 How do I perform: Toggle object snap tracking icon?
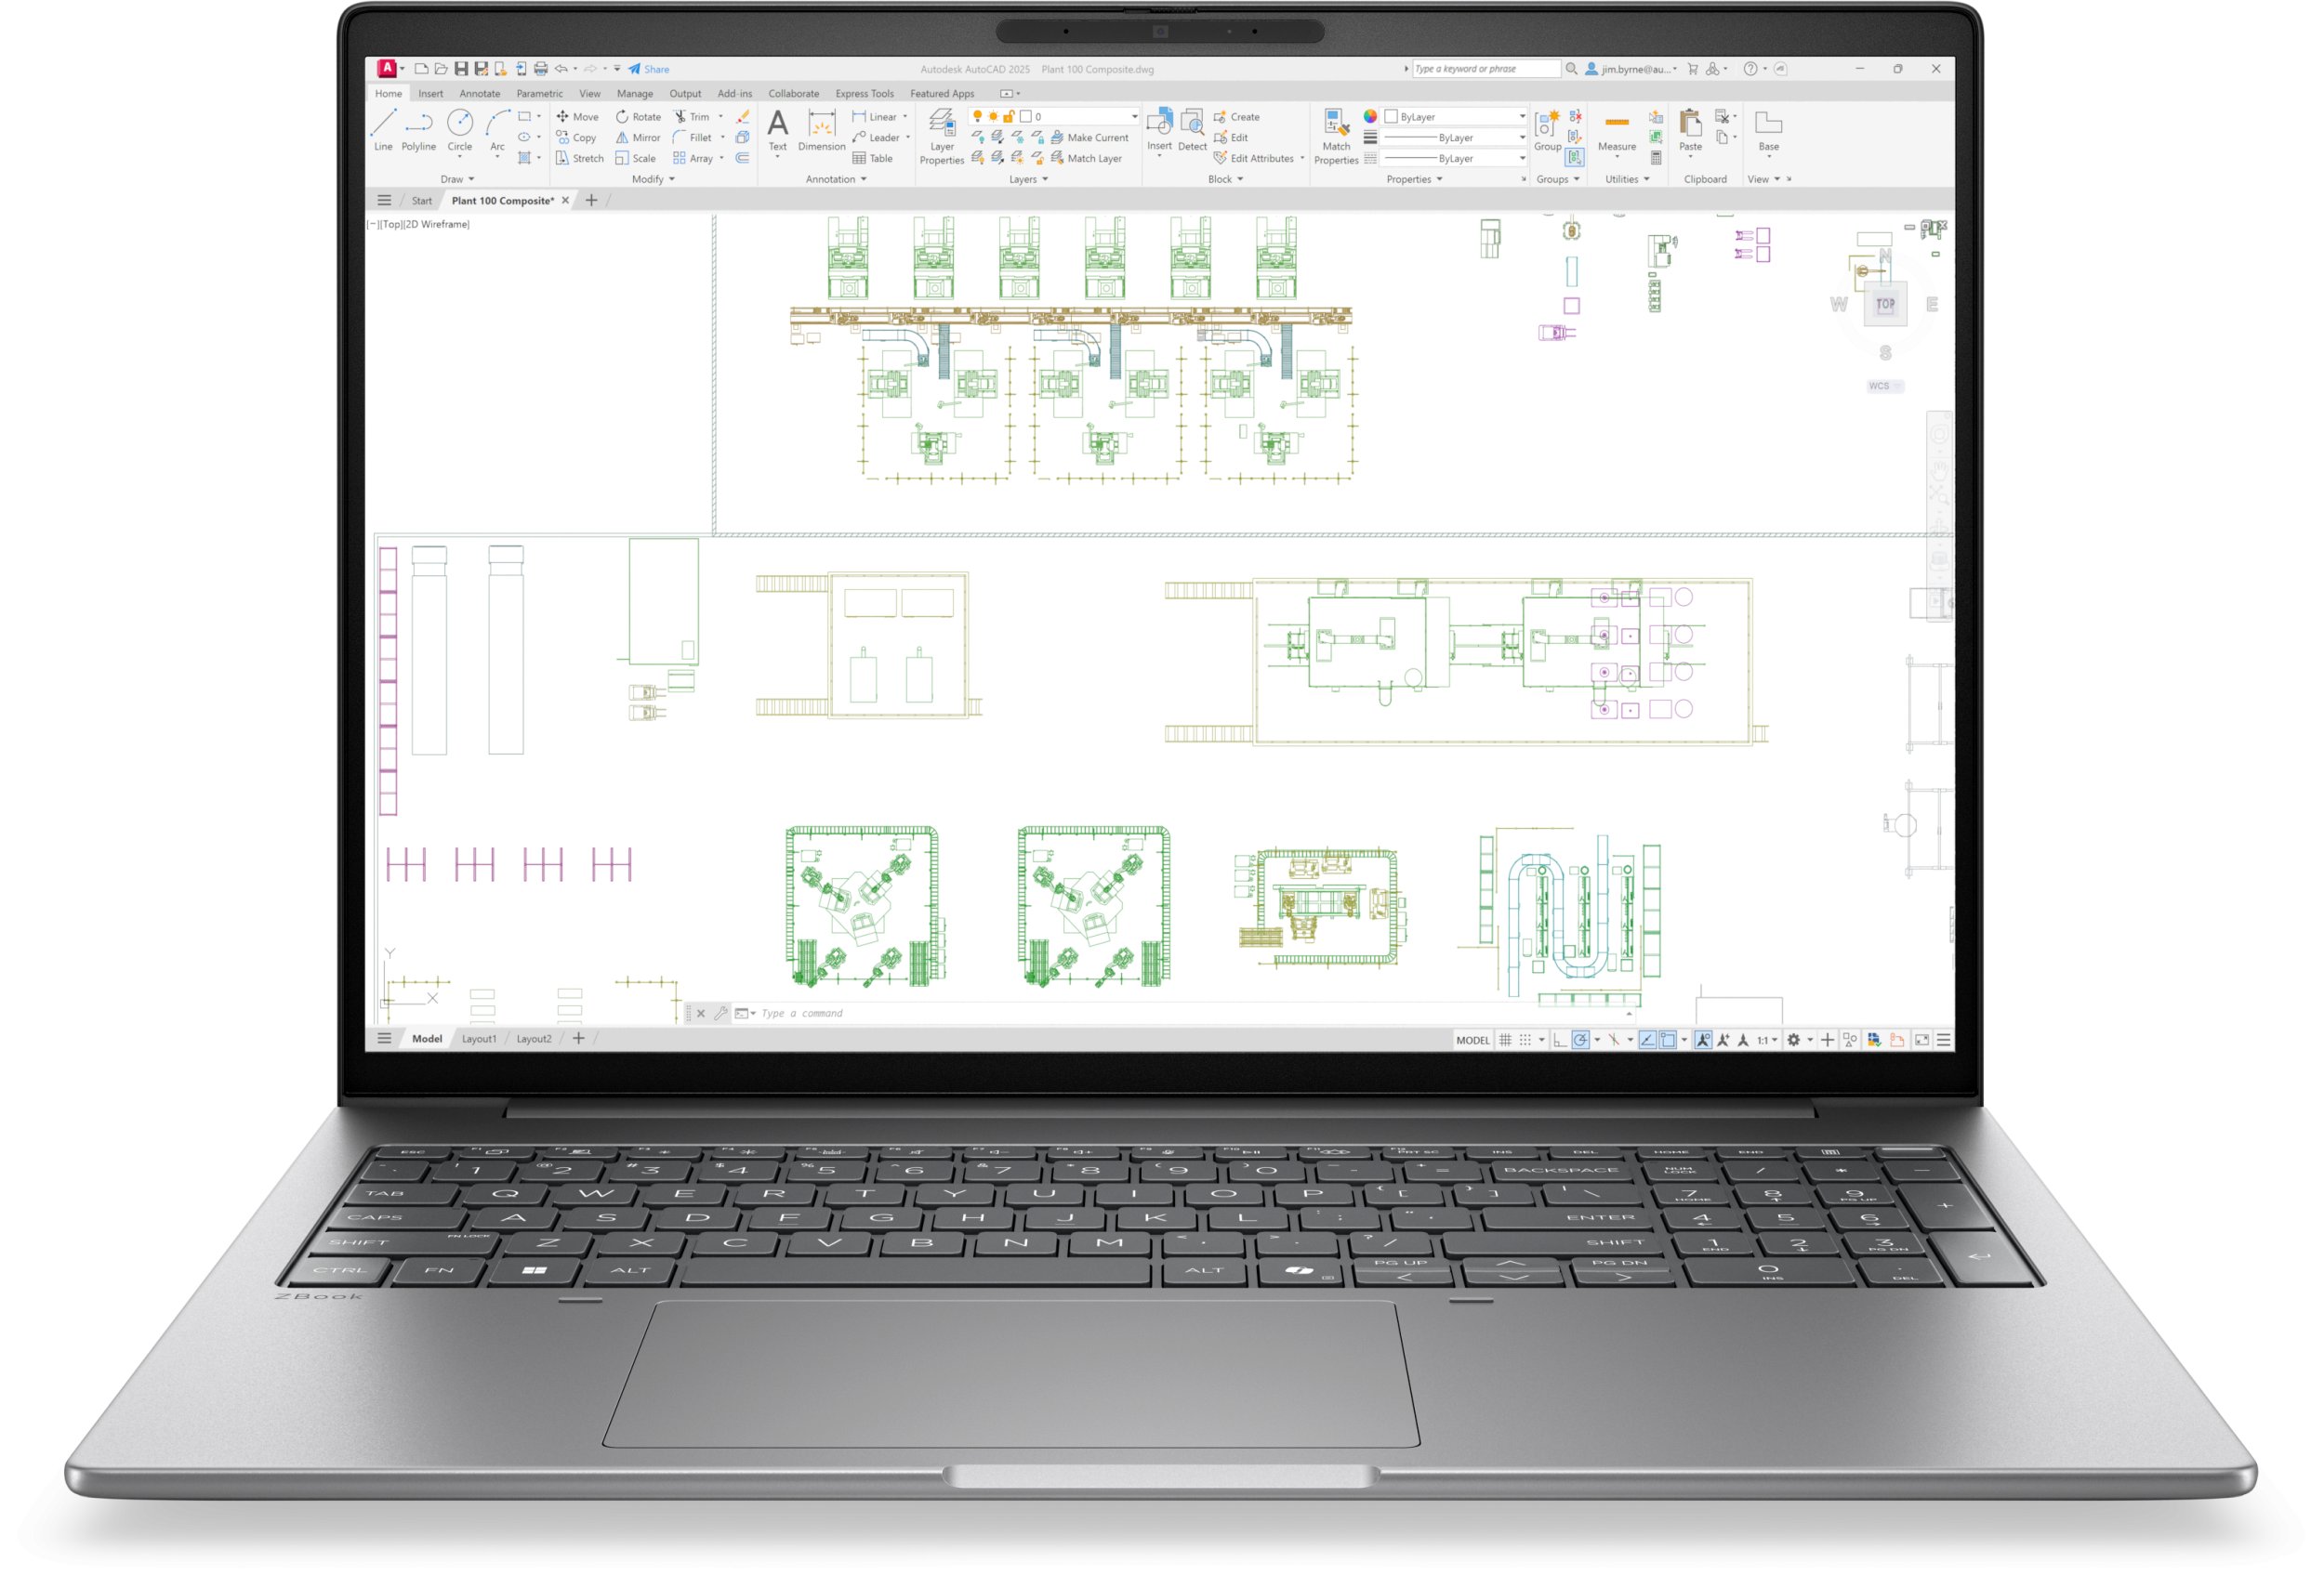click(x=1647, y=1041)
